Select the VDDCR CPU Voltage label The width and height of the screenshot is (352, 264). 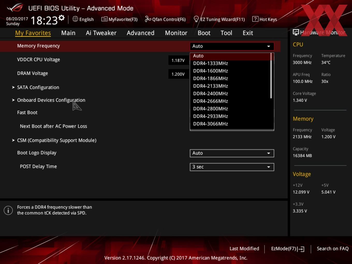tap(39, 60)
